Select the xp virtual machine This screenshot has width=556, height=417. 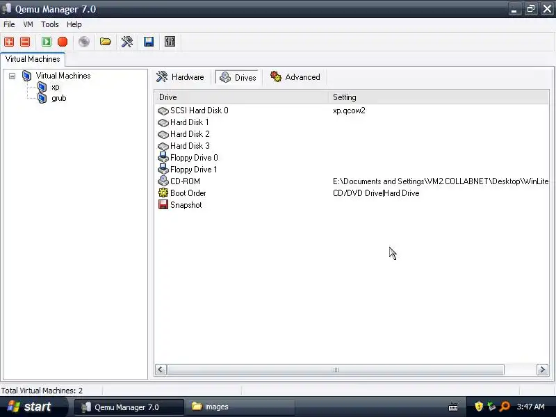pos(56,87)
